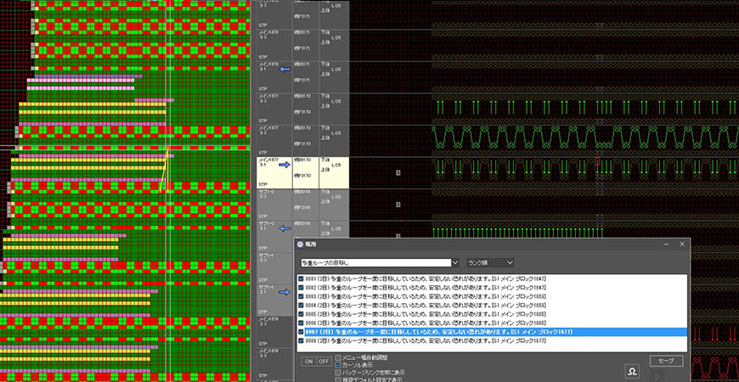
Task: Click the blue right arrow in サブ1-1 S1 row
Action: point(285,293)
